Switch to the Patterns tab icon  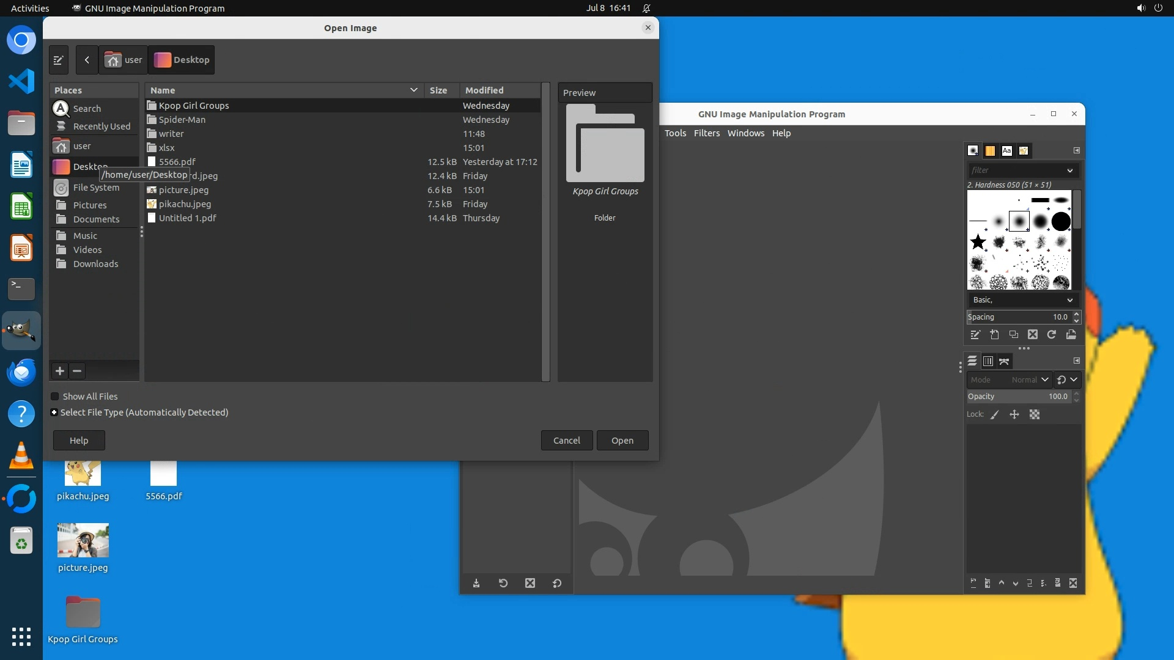click(990, 151)
